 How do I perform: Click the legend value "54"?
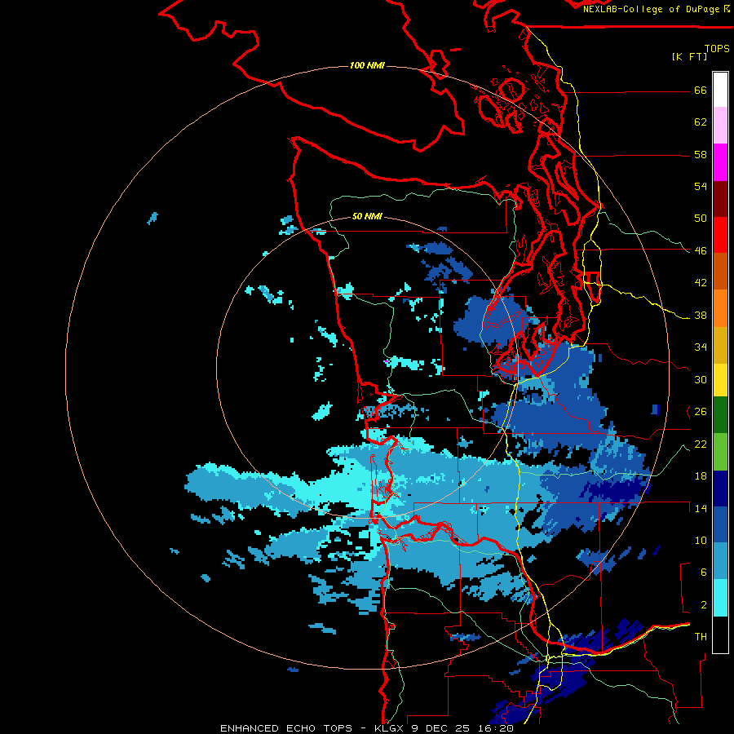[x=701, y=186]
